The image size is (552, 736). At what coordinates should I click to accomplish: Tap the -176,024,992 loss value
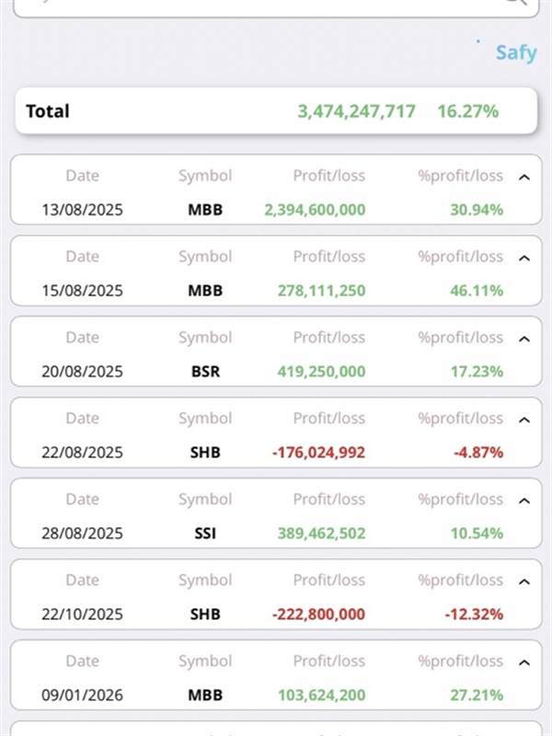pos(320,453)
